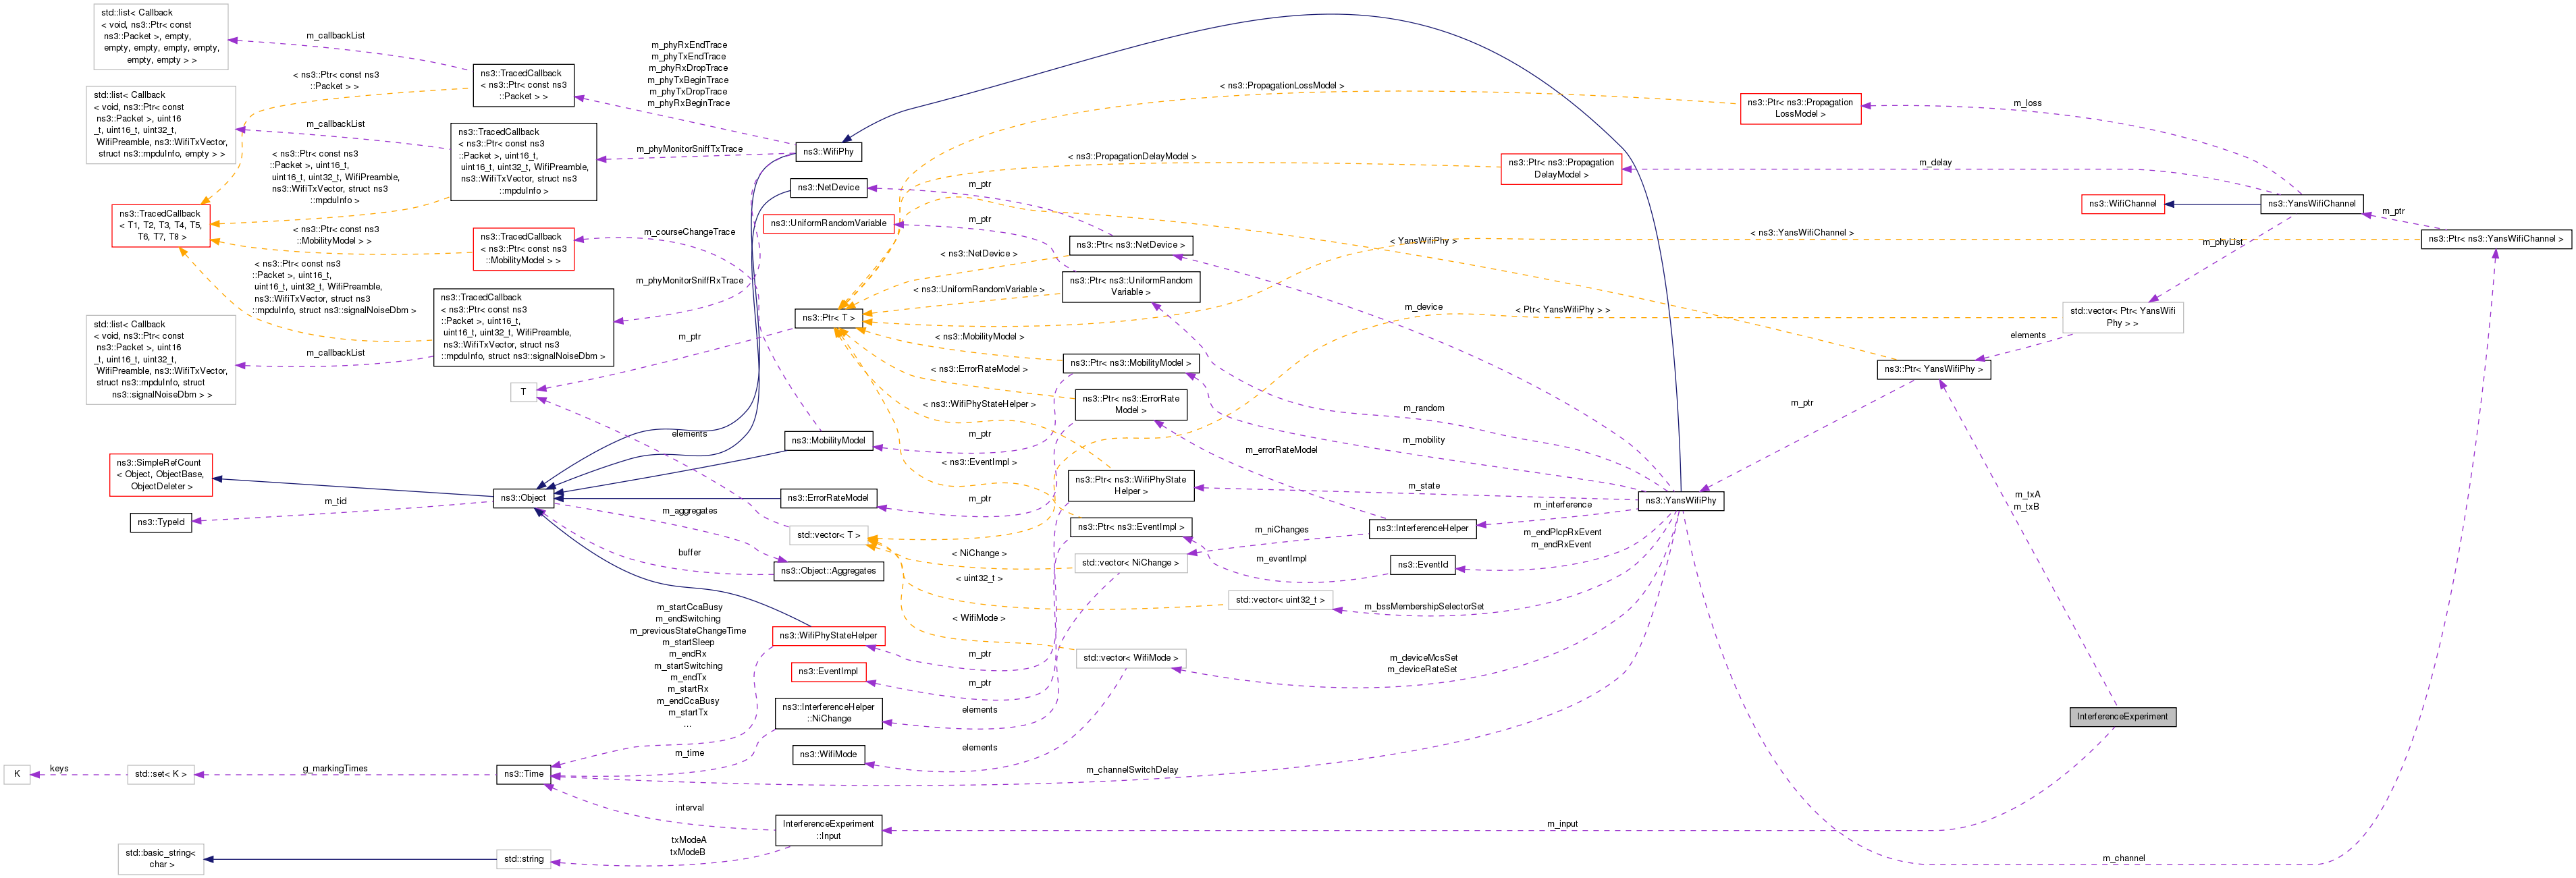The width and height of the screenshot is (2576, 878).
Task: Click the small T template parameter node
Action: click(524, 392)
